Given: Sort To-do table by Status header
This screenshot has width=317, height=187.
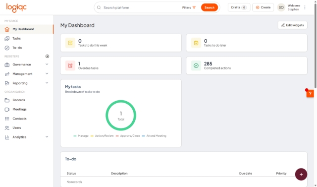Looking at the screenshot, I should click(71, 174).
